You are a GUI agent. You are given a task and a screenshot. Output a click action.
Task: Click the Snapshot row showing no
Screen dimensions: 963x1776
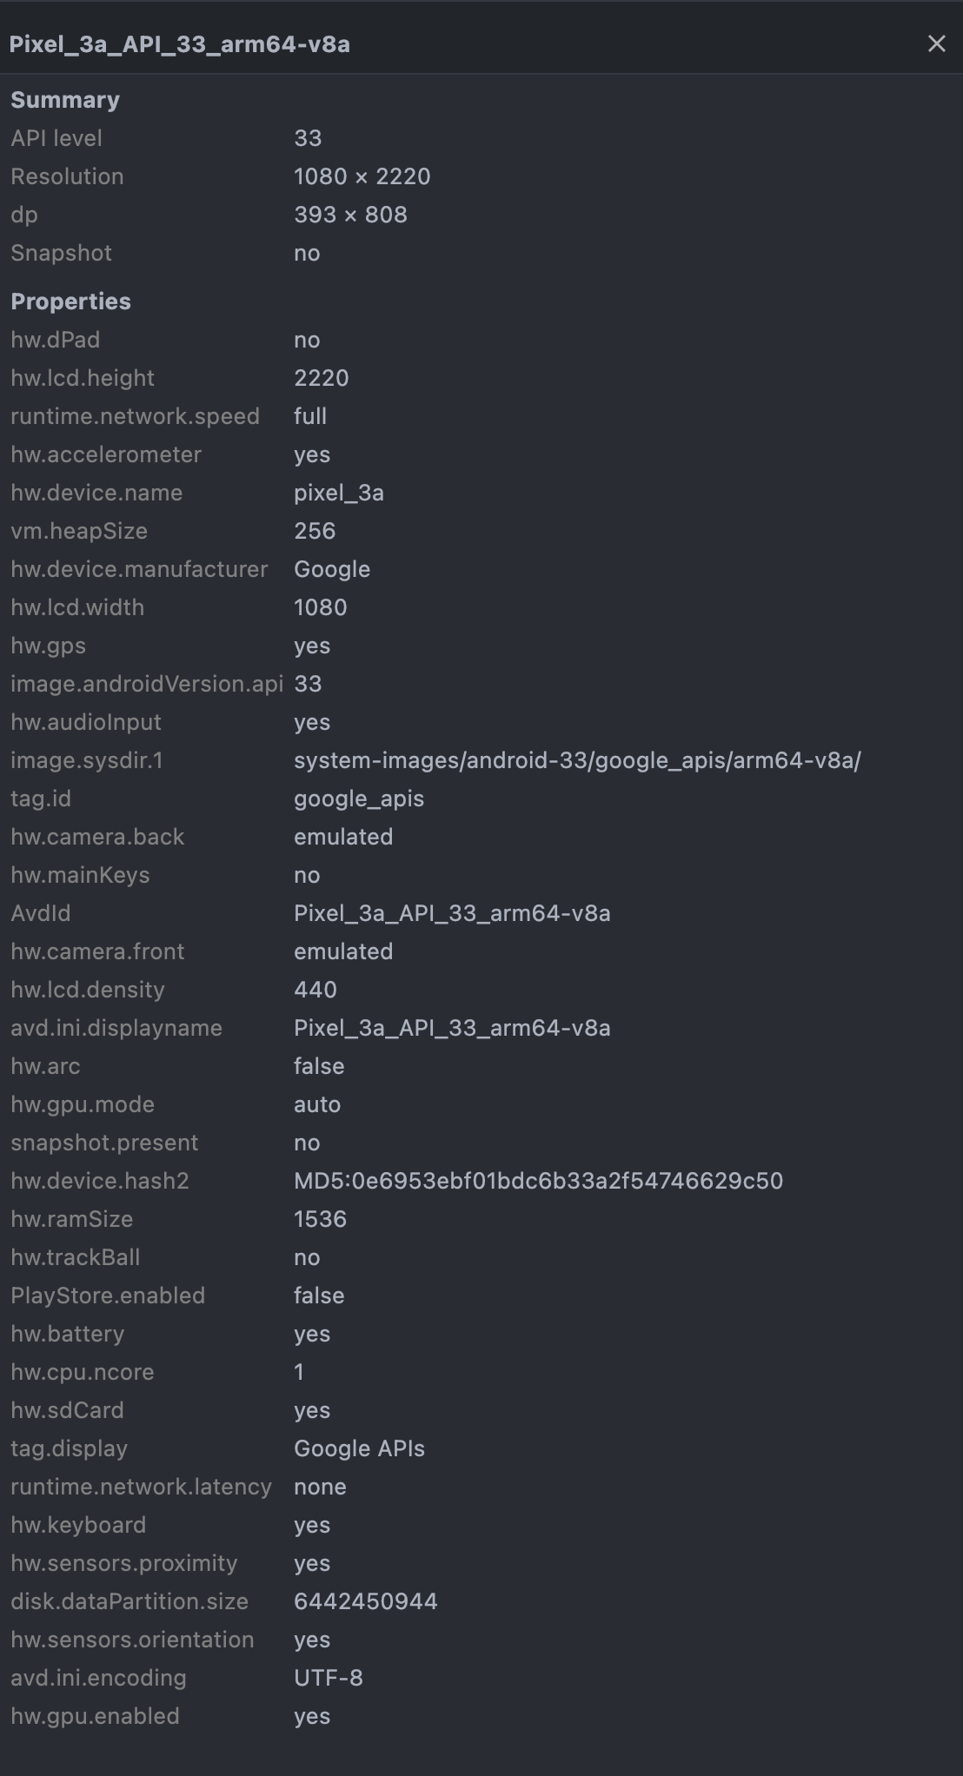[x=61, y=252]
